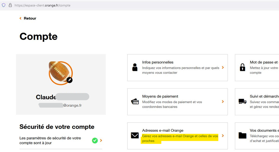Click the green security checkmark icon
The width and height of the screenshot is (279, 152).
click(x=95, y=141)
